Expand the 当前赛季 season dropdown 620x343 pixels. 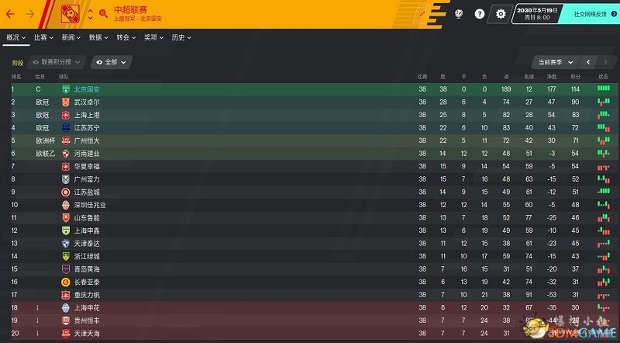(x=553, y=62)
